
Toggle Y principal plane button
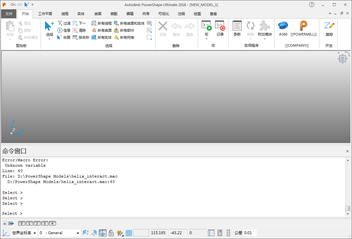[94, 233]
